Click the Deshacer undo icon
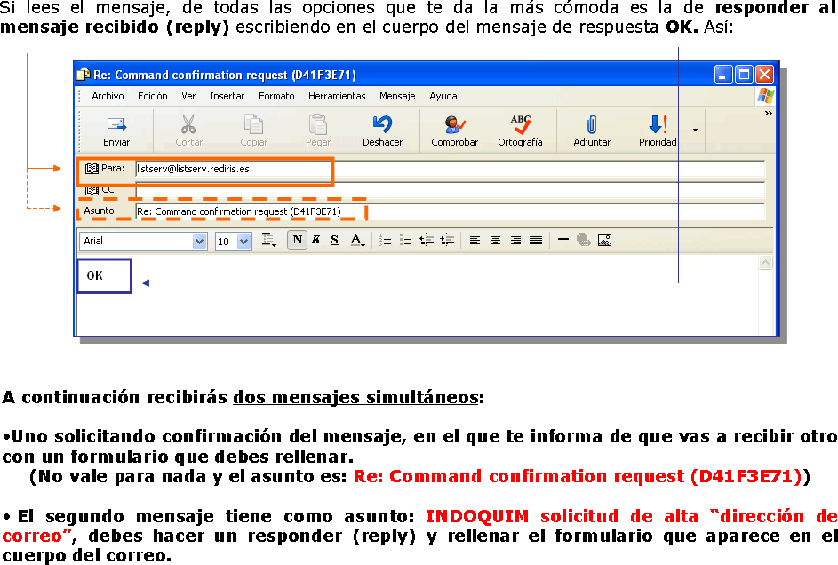Image resolution: width=838 pixels, height=565 pixels. click(x=382, y=131)
